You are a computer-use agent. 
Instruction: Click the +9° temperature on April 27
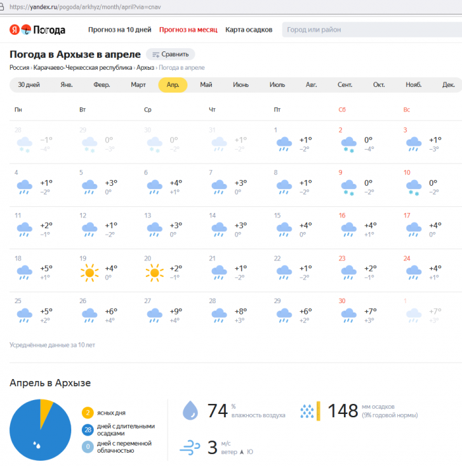click(176, 312)
